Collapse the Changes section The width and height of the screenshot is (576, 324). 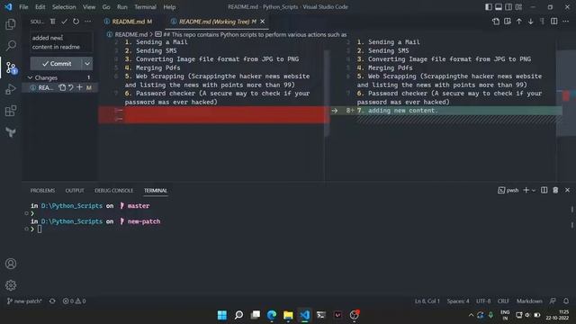coord(30,78)
